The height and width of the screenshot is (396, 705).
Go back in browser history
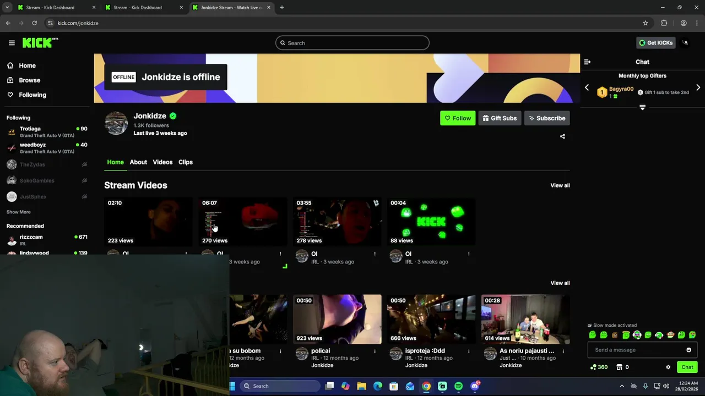tap(8, 23)
